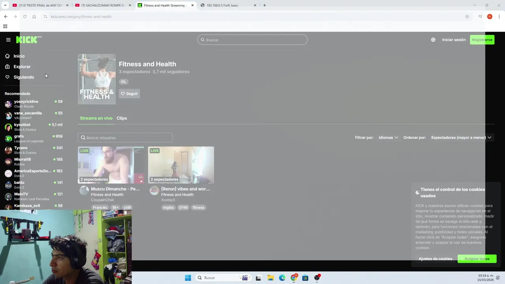505x284 pixels.
Task: Click the Muscu Dimanche stream title
Action: tap(115, 189)
